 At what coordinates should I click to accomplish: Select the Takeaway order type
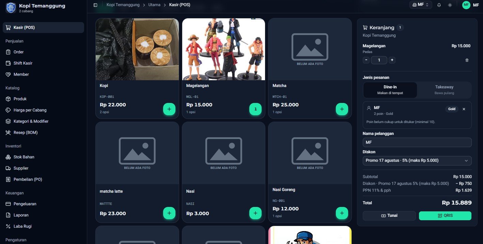click(444, 90)
